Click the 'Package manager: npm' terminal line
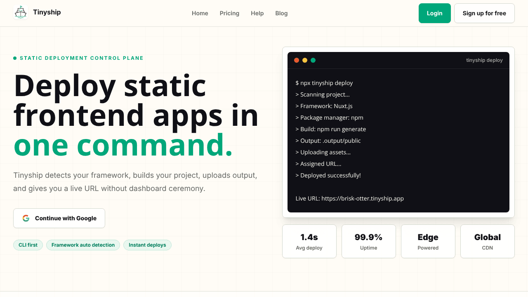This screenshot has height=297, width=528. point(330,118)
